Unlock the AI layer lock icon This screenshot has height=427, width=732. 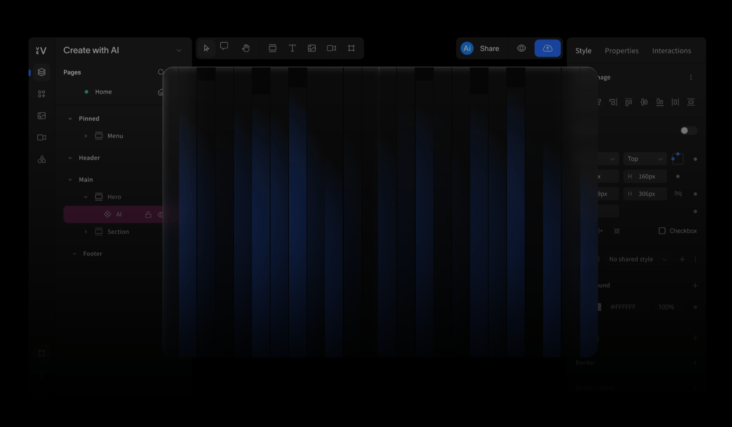tap(148, 215)
